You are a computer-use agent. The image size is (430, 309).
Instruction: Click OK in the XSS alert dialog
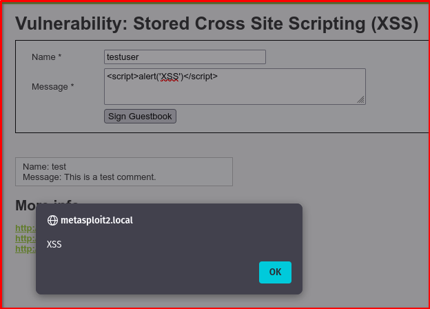tap(275, 272)
